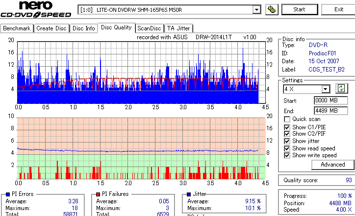Click the Position value 4488 MB
This screenshot has height=216, width=355.
[340, 203]
